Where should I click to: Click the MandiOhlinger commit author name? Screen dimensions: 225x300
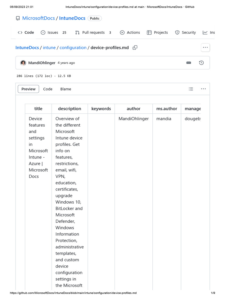point(42,63)
